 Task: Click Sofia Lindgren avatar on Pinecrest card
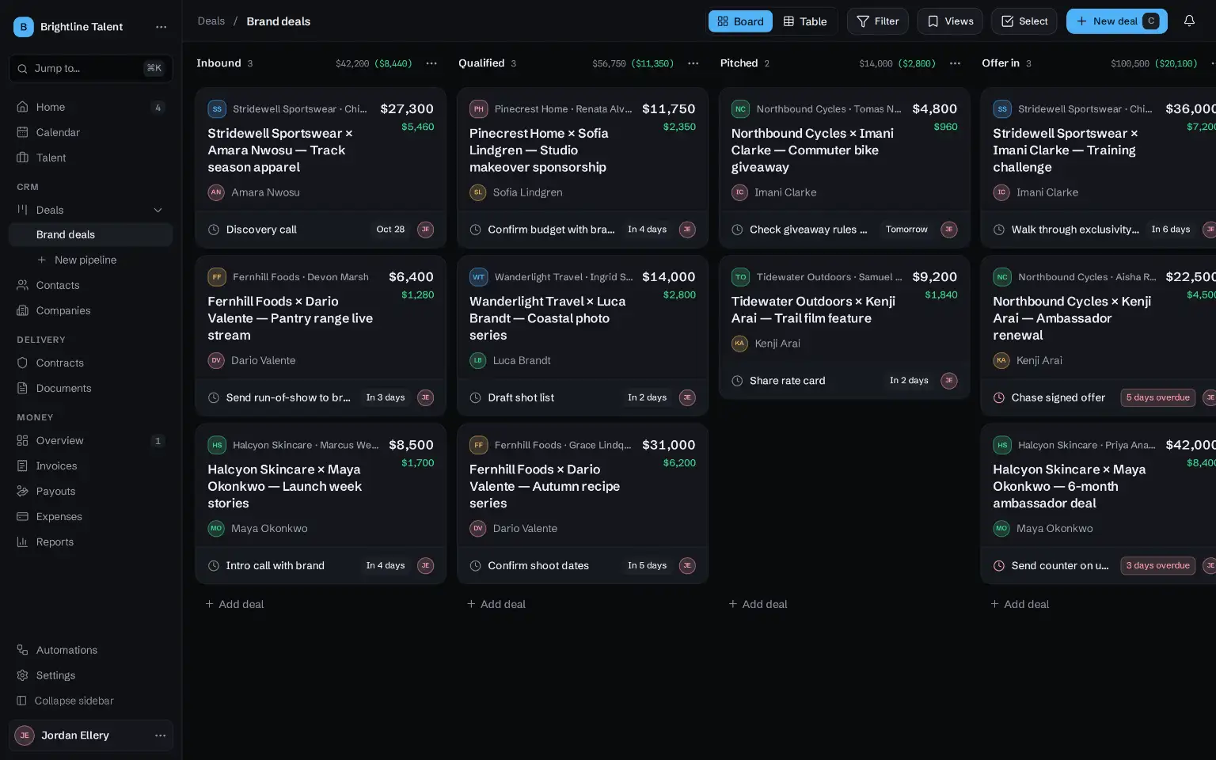[477, 192]
